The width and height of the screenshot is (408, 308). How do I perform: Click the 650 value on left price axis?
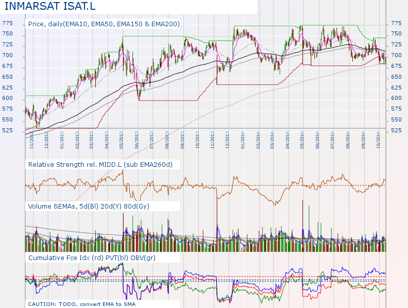7,77
